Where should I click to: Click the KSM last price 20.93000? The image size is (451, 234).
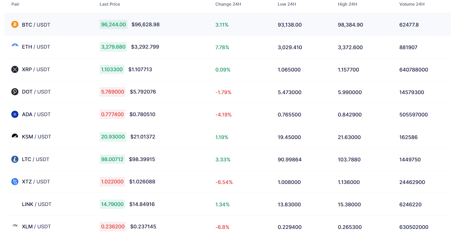coord(113,137)
